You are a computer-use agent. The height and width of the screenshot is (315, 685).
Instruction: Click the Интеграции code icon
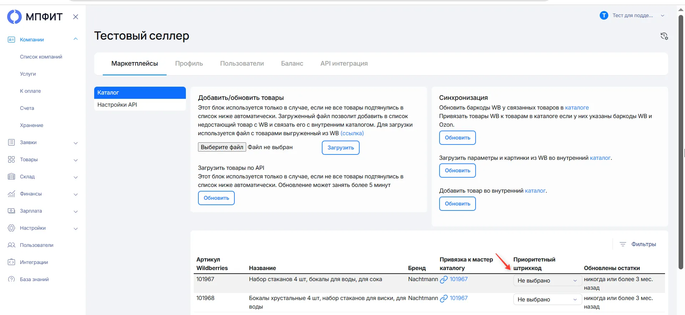[11, 262]
